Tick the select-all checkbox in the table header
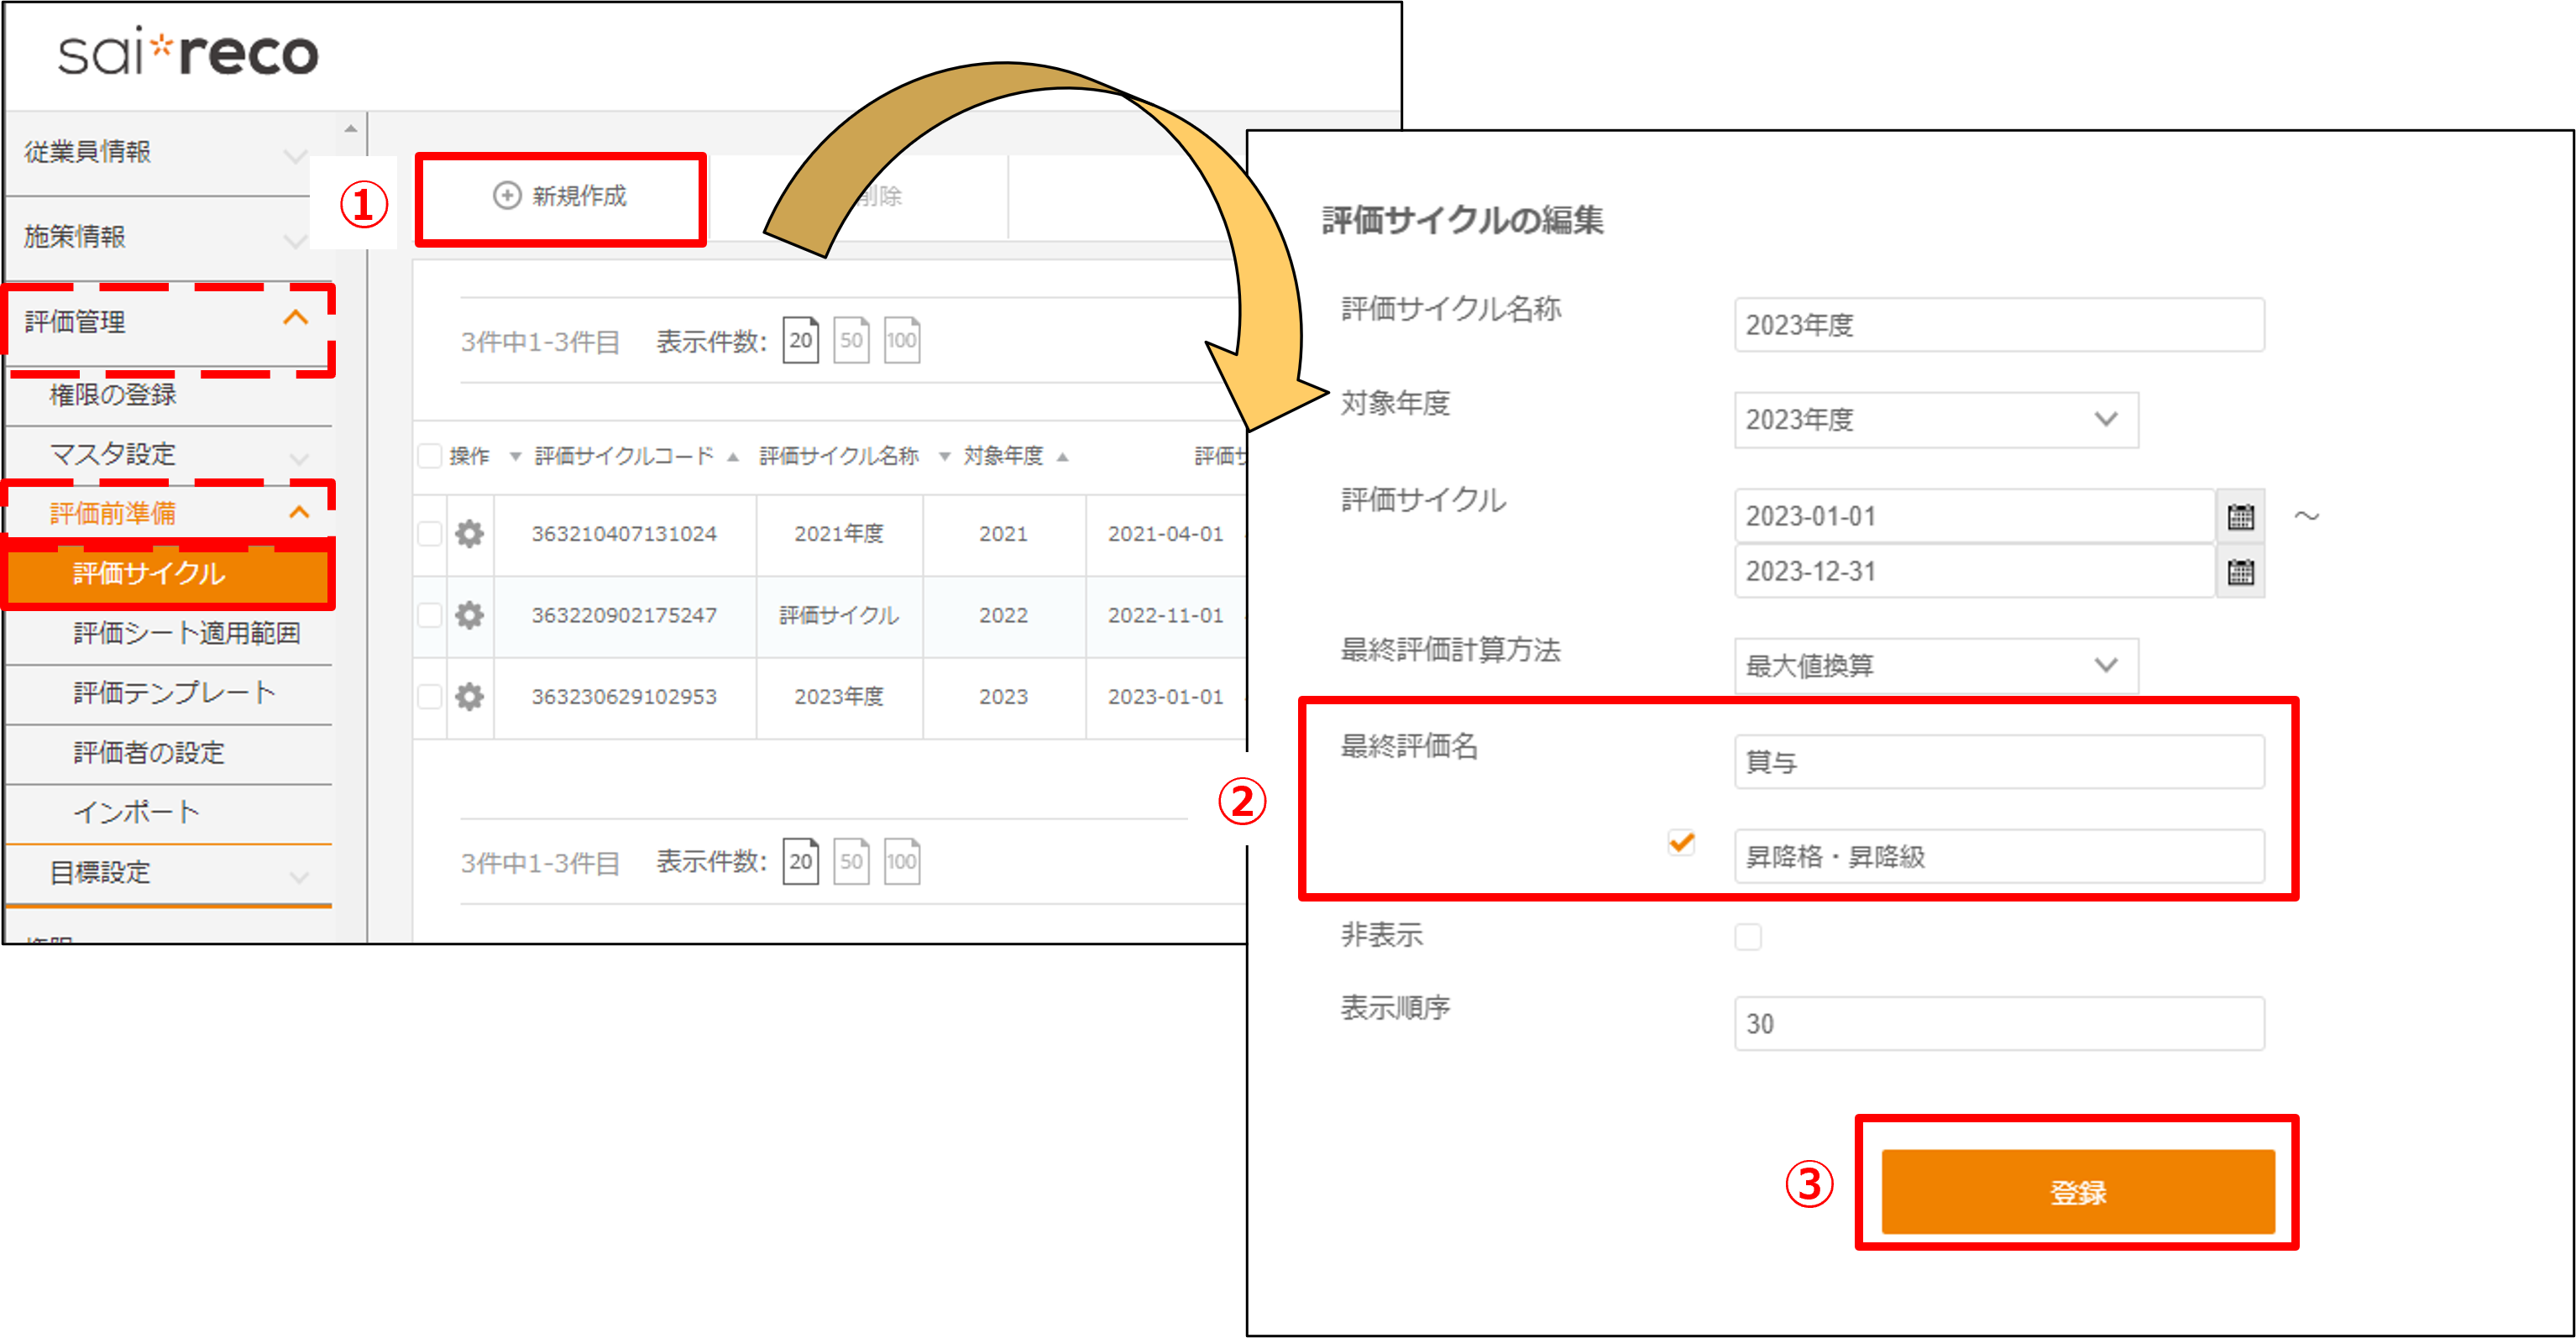2576x1338 pixels. (429, 455)
